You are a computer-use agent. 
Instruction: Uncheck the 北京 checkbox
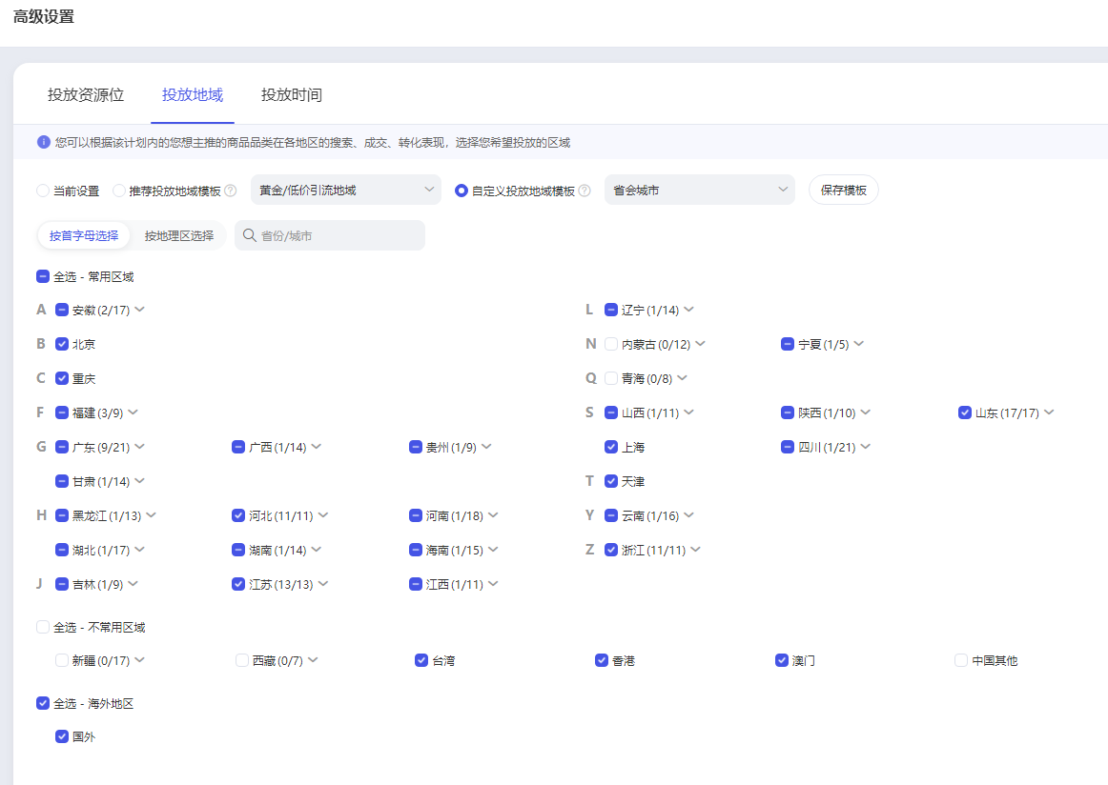(62, 344)
